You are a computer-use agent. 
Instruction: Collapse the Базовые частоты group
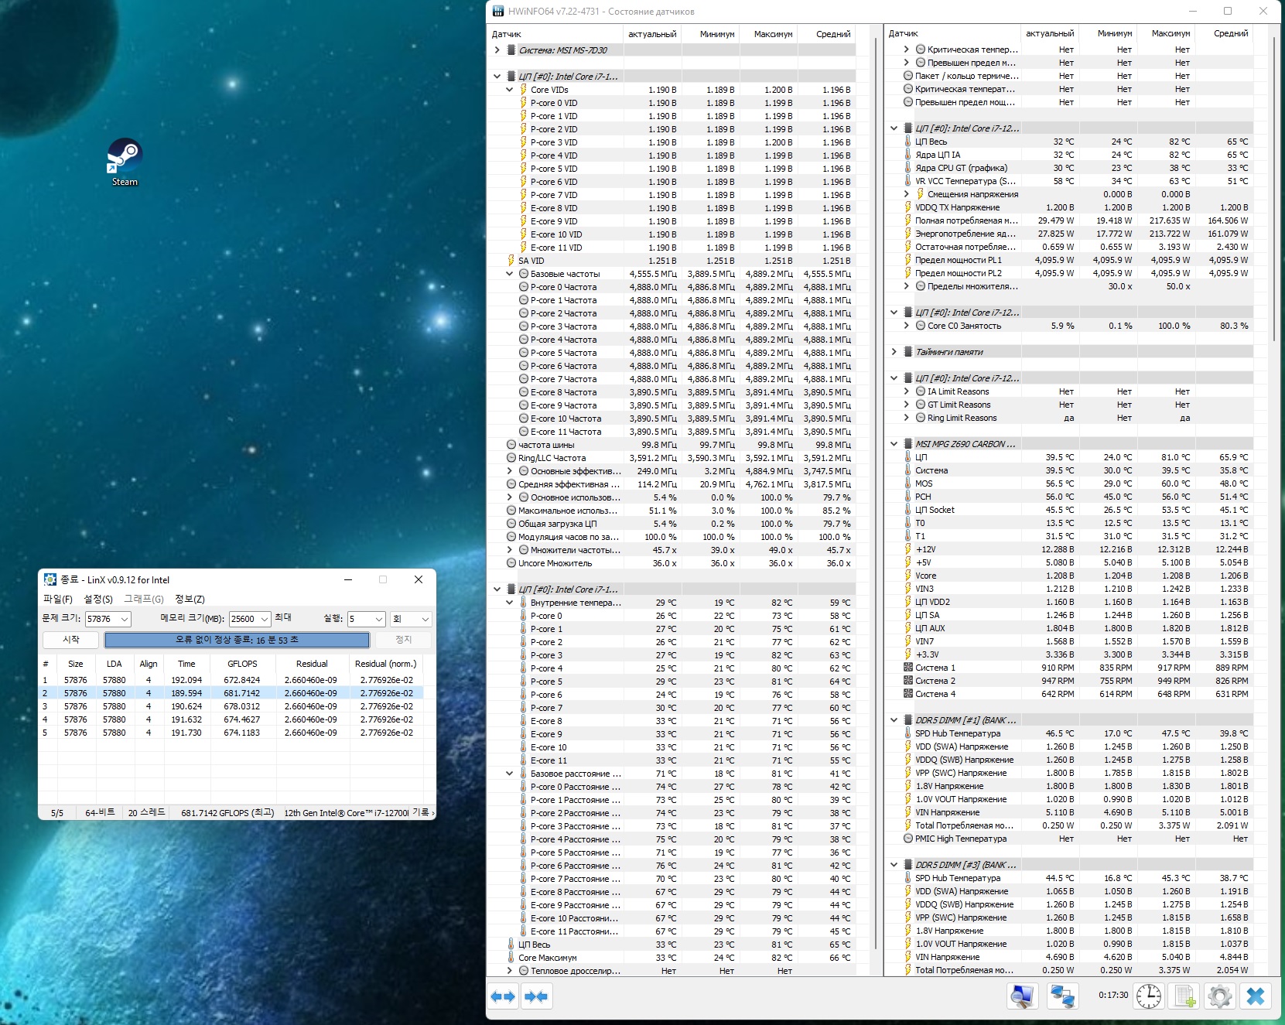pyautogui.click(x=509, y=274)
